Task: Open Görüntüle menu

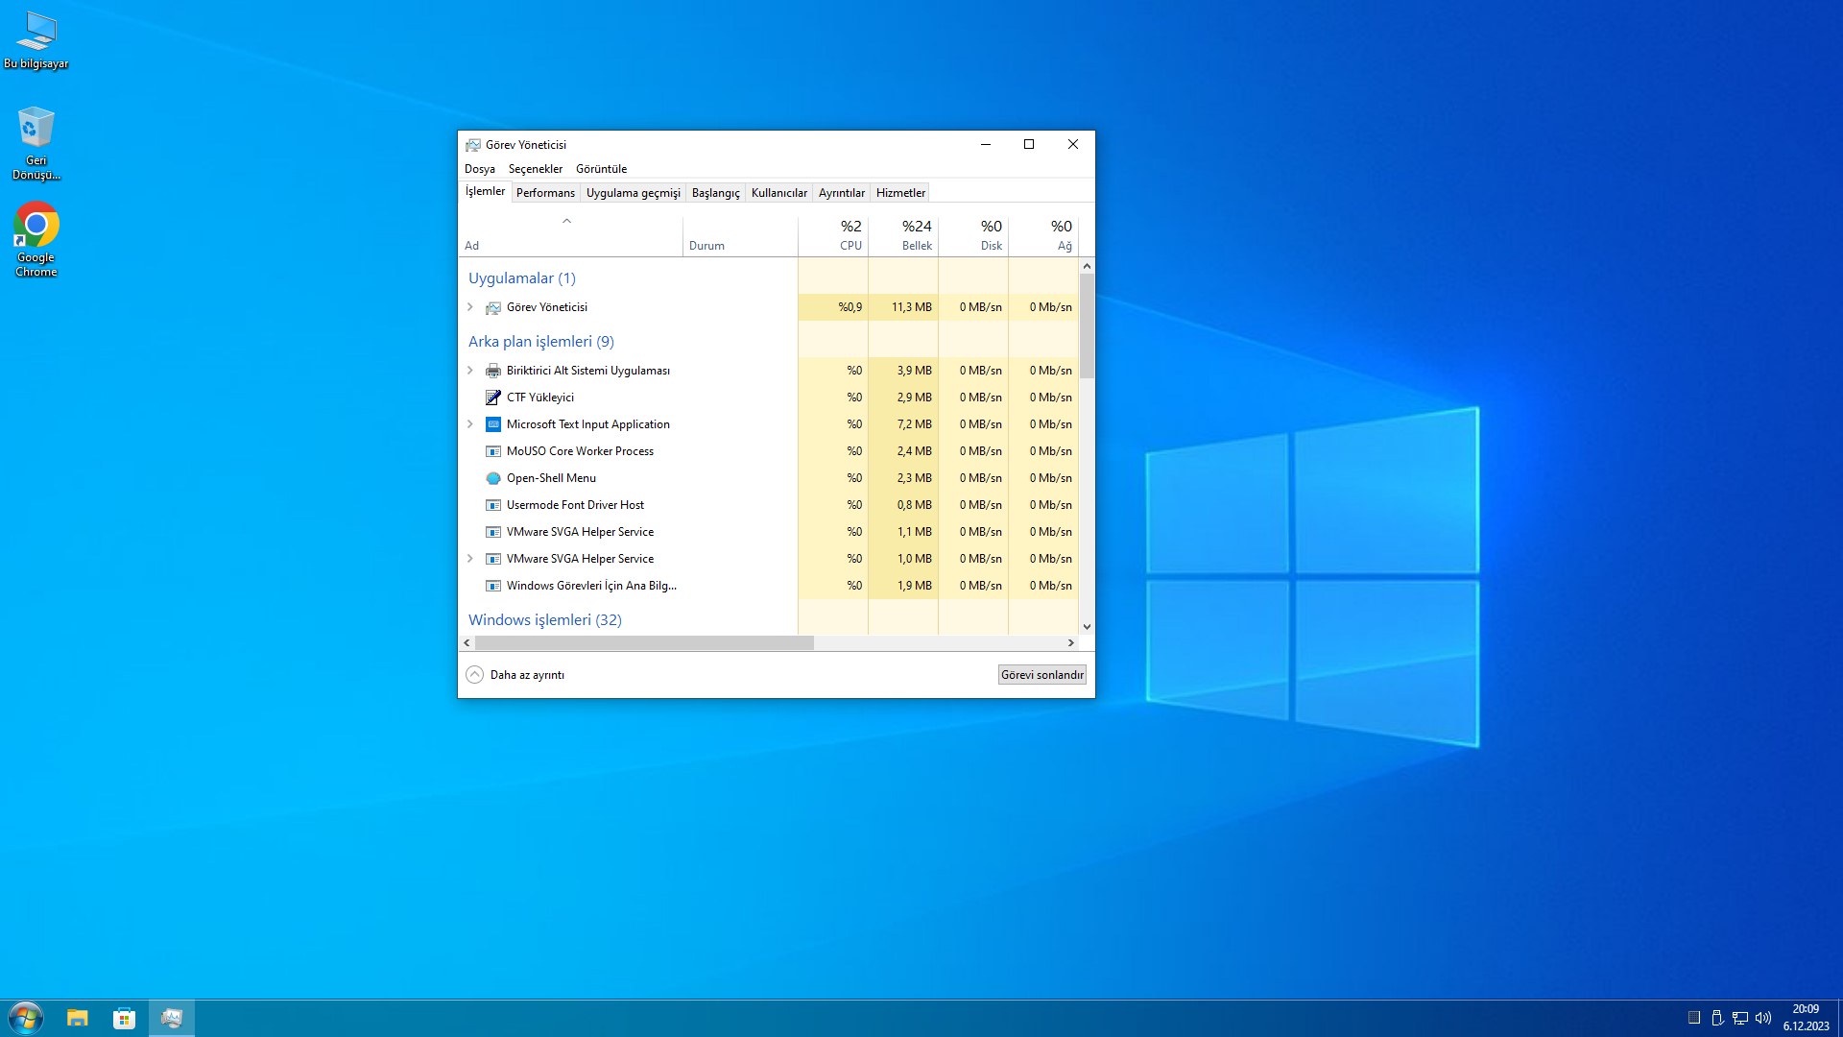Action: click(x=602, y=169)
